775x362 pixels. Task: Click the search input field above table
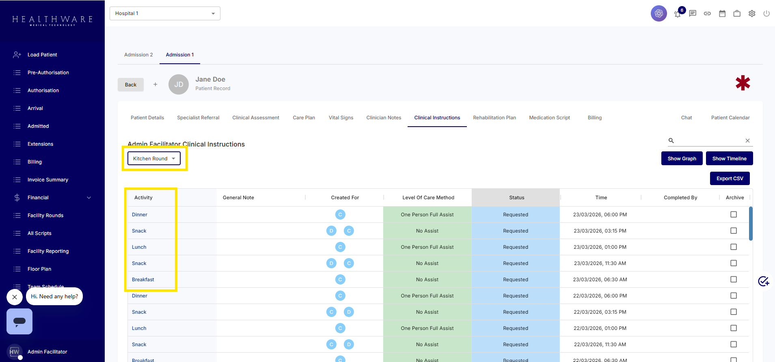click(x=708, y=140)
